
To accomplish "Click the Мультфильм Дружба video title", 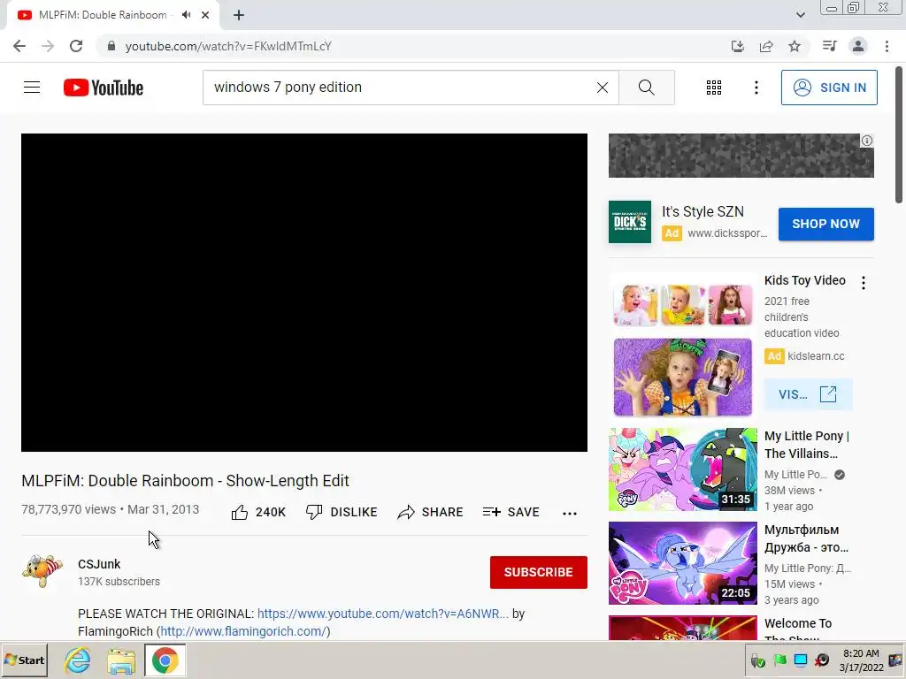I will coord(807,538).
